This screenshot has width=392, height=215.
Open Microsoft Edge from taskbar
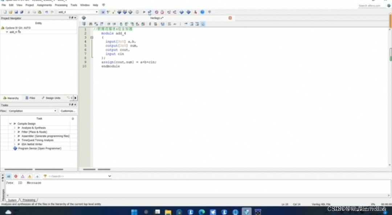(x=202, y=212)
